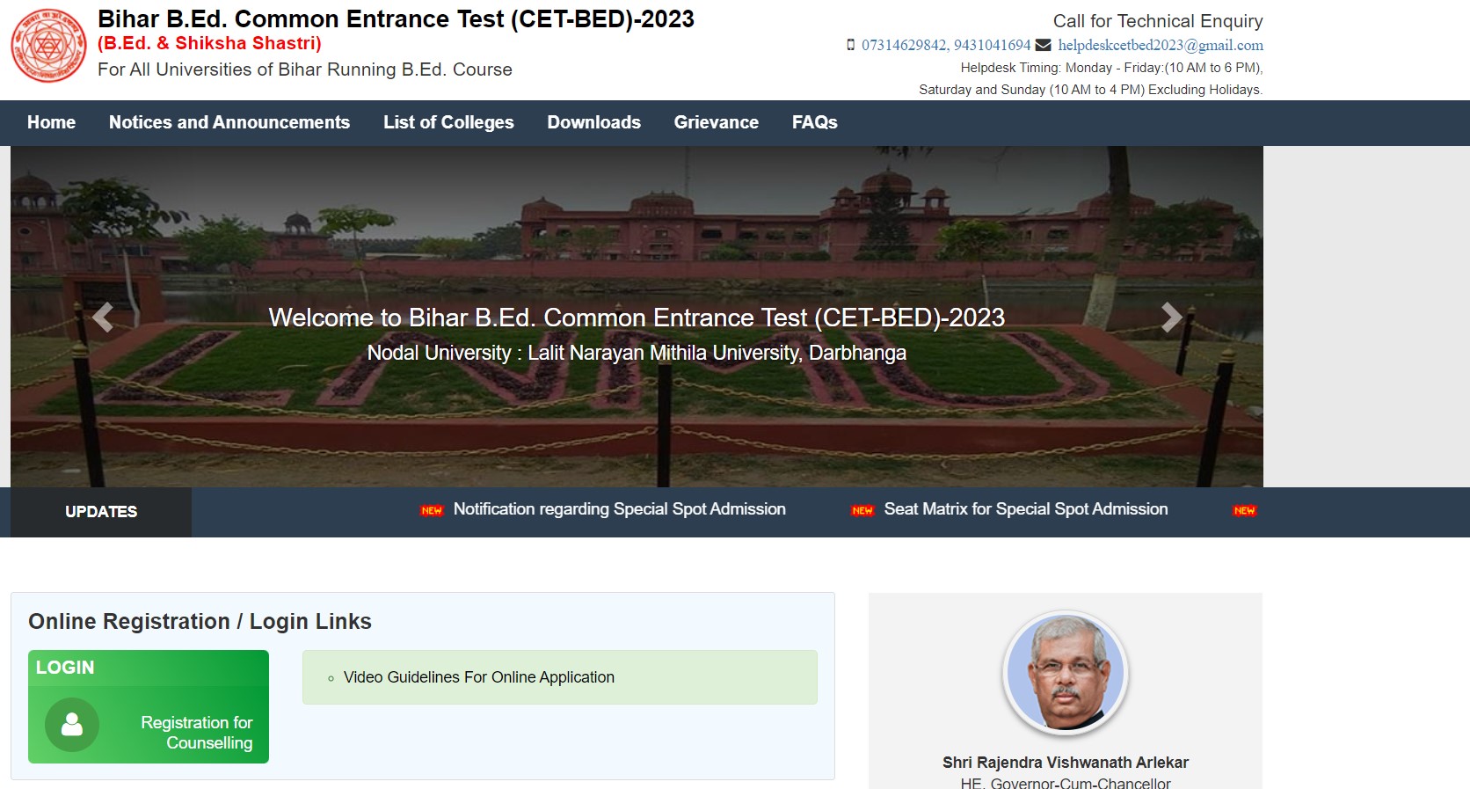
Task: Click the UPDATES ticker label
Action: click(x=101, y=512)
